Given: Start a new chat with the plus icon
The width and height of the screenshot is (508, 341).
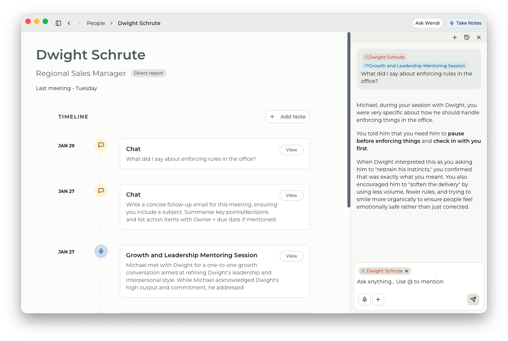Looking at the screenshot, I should pyautogui.click(x=455, y=37).
